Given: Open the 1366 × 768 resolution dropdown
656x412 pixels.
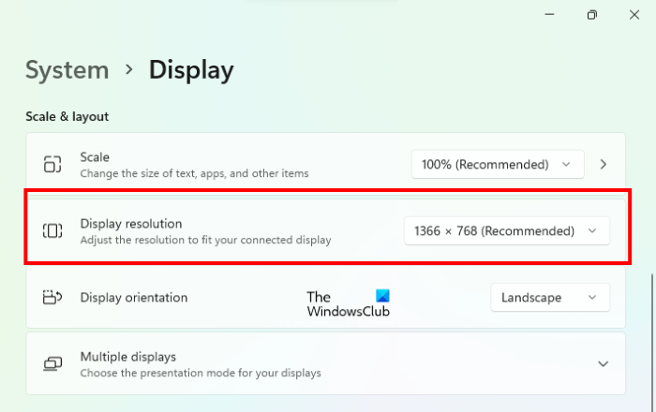Looking at the screenshot, I should [506, 230].
